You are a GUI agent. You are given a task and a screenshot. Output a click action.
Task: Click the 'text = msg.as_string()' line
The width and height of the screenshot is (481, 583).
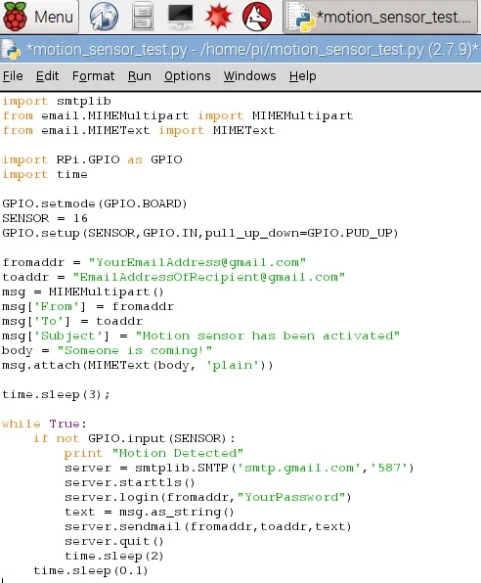pos(150,512)
